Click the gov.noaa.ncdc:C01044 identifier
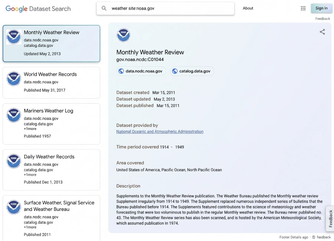334x241 pixels. pyautogui.click(x=140, y=60)
